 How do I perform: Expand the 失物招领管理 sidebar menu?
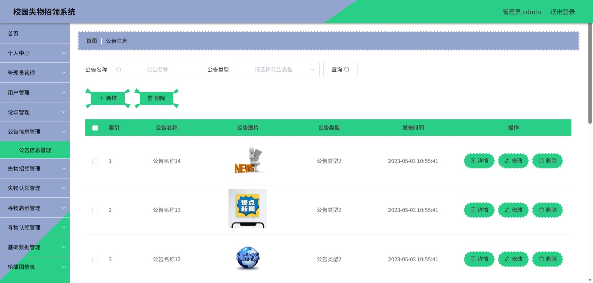[35, 169]
